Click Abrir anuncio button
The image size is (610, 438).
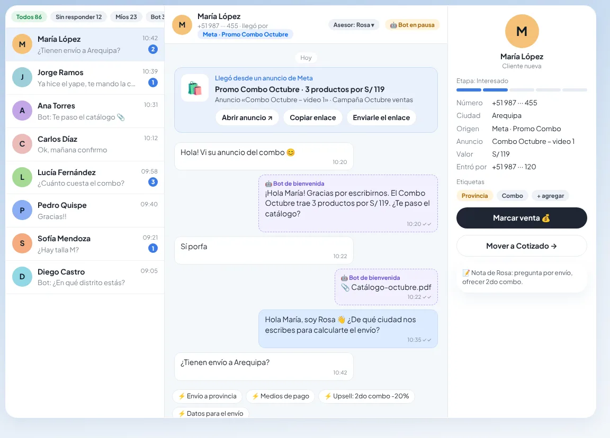point(247,118)
